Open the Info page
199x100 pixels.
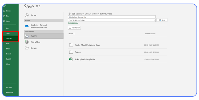8,28
